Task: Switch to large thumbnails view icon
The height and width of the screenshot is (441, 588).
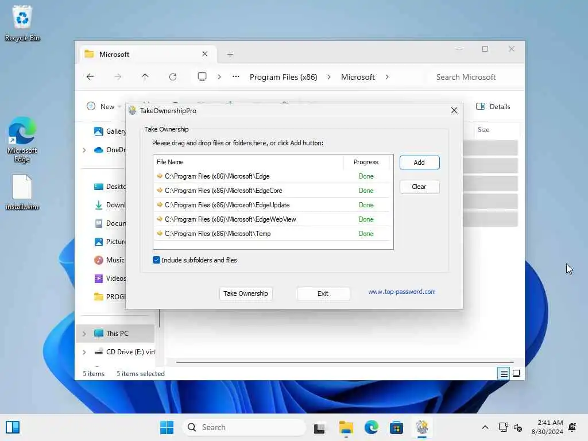Action: pyautogui.click(x=516, y=373)
